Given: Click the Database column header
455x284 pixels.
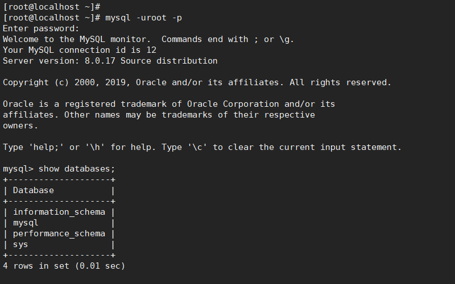Looking at the screenshot, I should click(x=34, y=190).
